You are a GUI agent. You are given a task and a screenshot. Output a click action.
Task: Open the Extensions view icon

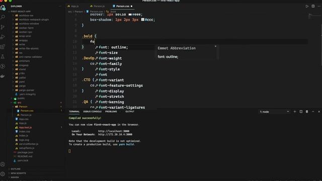3,47
